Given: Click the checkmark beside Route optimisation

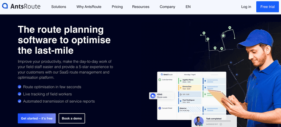Looking at the screenshot, I should (x=20, y=87).
